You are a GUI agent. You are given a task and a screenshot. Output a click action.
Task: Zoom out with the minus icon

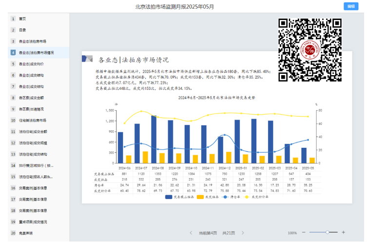304,232
